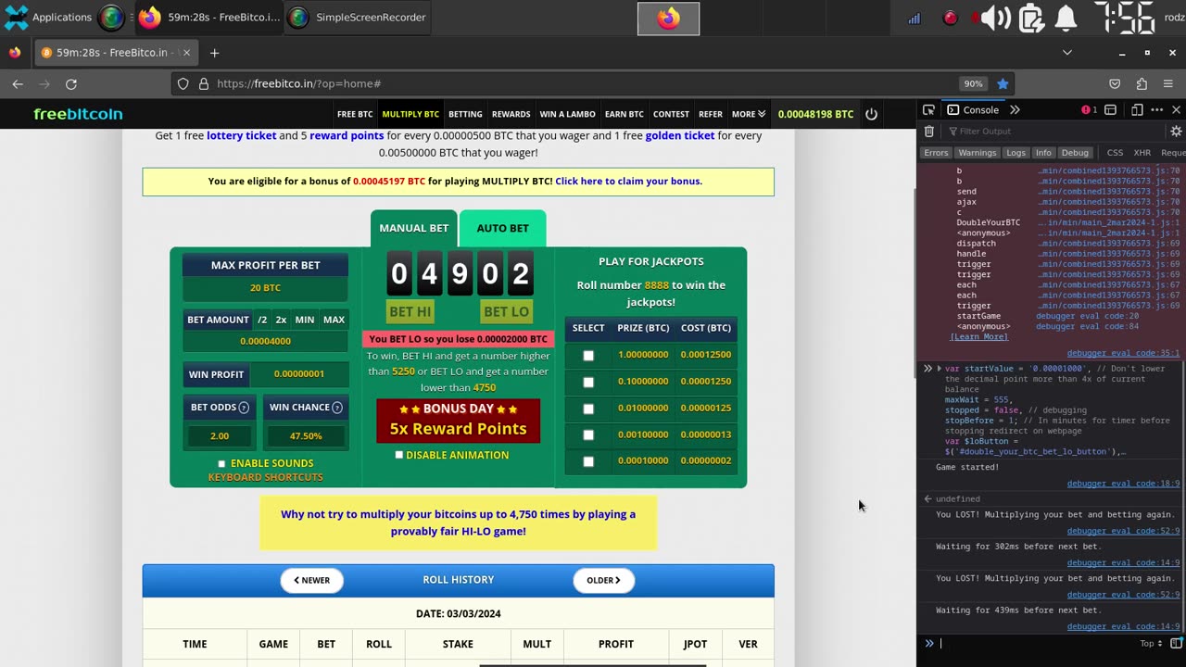Open DevTools three-dot customize menu

[x=1156, y=110]
